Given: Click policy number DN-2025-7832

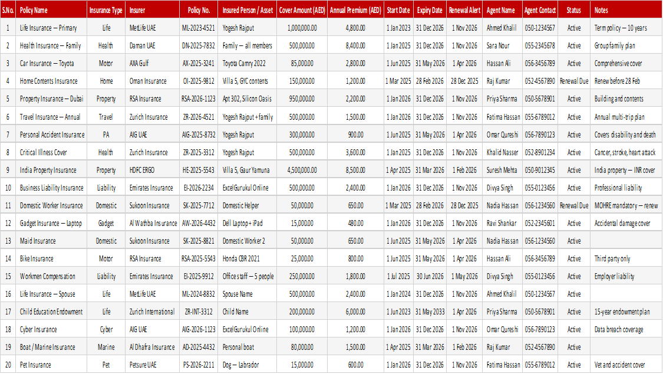Looking at the screenshot, I should (x=198, y=46).
